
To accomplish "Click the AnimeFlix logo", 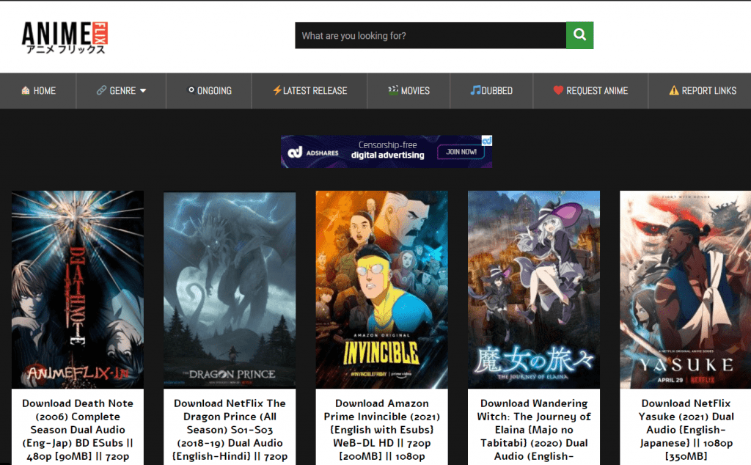I will [65, 38].
